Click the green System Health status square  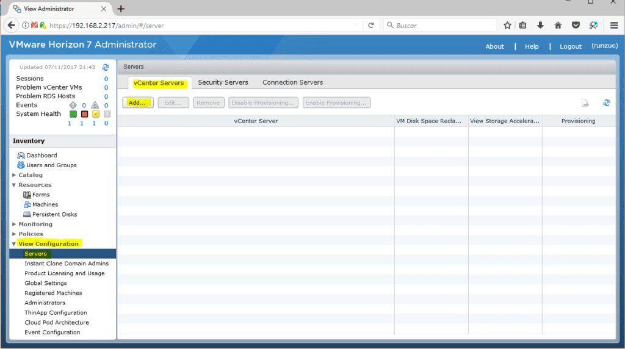tap(73, 114)
